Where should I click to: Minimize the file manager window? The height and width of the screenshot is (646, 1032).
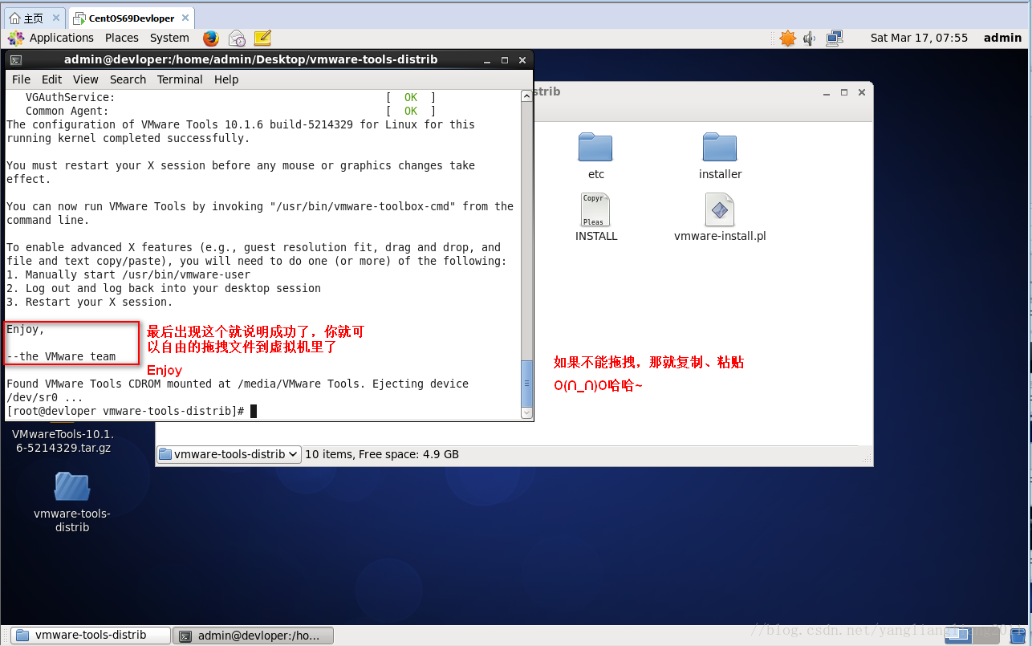(827, 92)
